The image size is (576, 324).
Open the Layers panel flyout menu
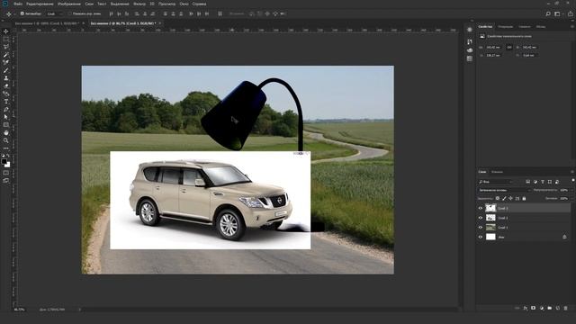(x=572, y=172)
